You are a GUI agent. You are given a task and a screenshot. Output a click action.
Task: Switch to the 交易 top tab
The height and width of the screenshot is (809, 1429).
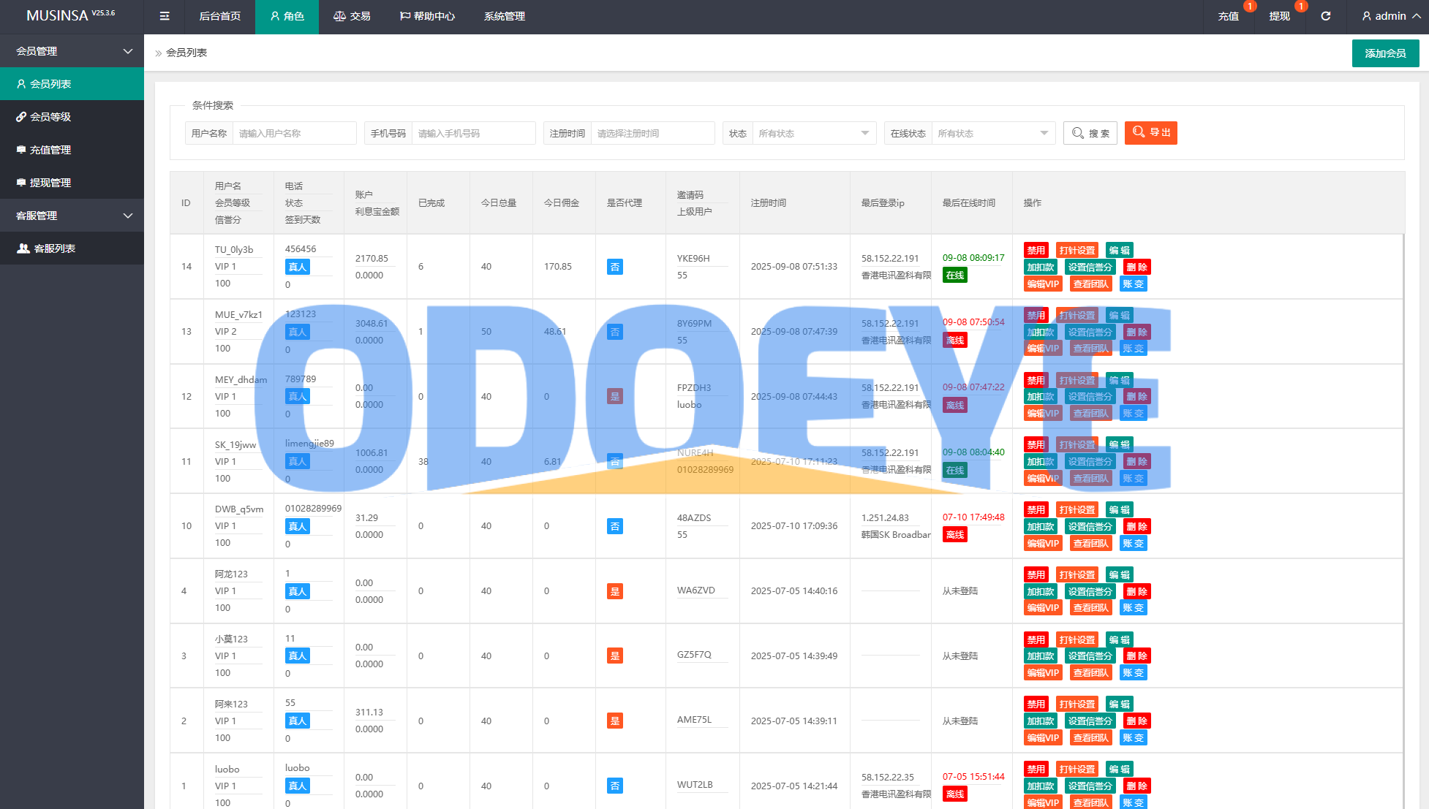352,16
